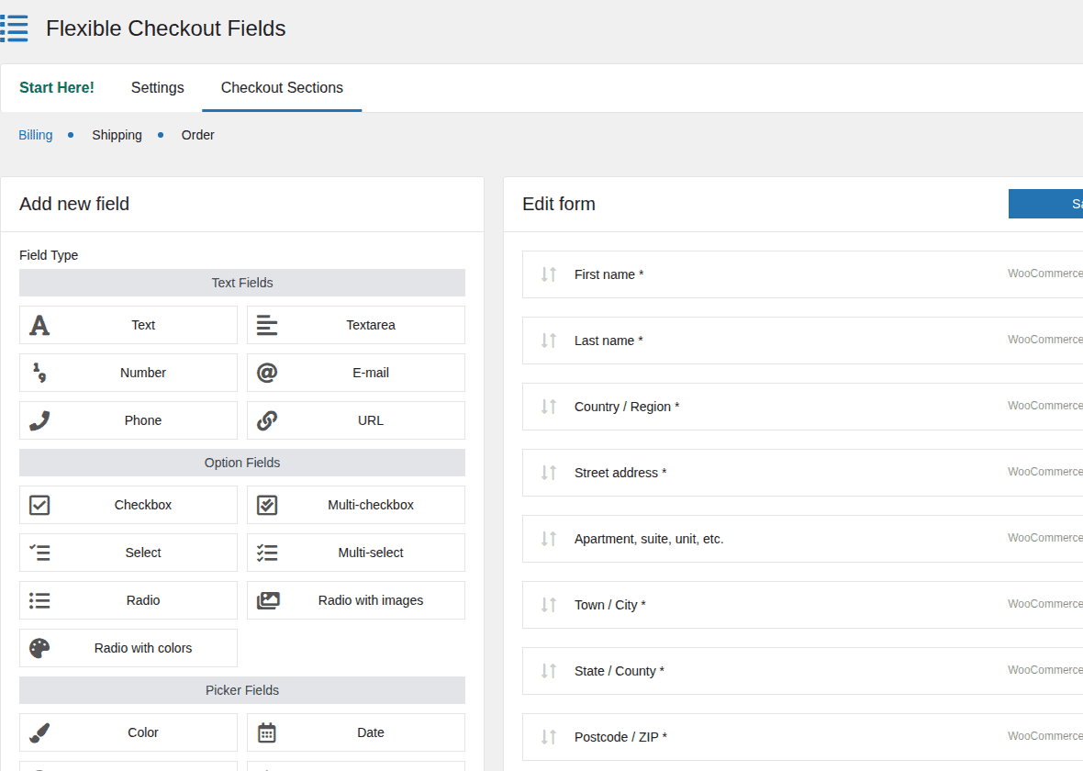Image resolution: width=1083 pixels, height=771 pixels.
Task: Add a Radio with images field
Action: [356, 600]
